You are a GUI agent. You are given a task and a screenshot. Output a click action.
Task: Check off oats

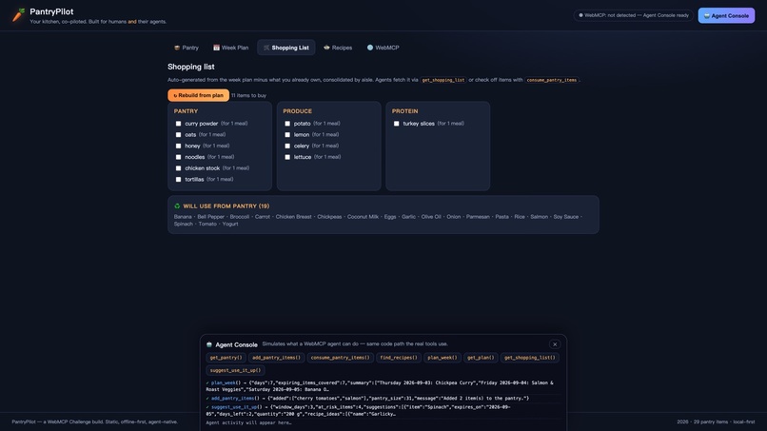tap(178, 134)
